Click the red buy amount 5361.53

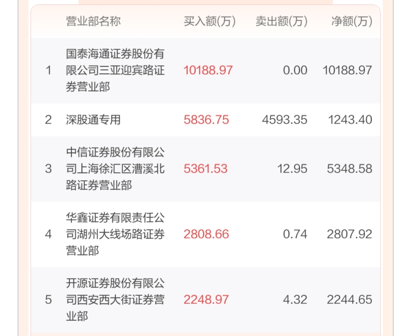(206, 169)
